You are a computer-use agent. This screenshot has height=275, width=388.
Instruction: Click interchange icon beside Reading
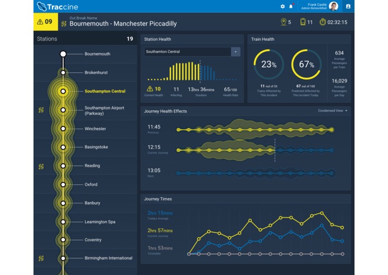(41, 167)
